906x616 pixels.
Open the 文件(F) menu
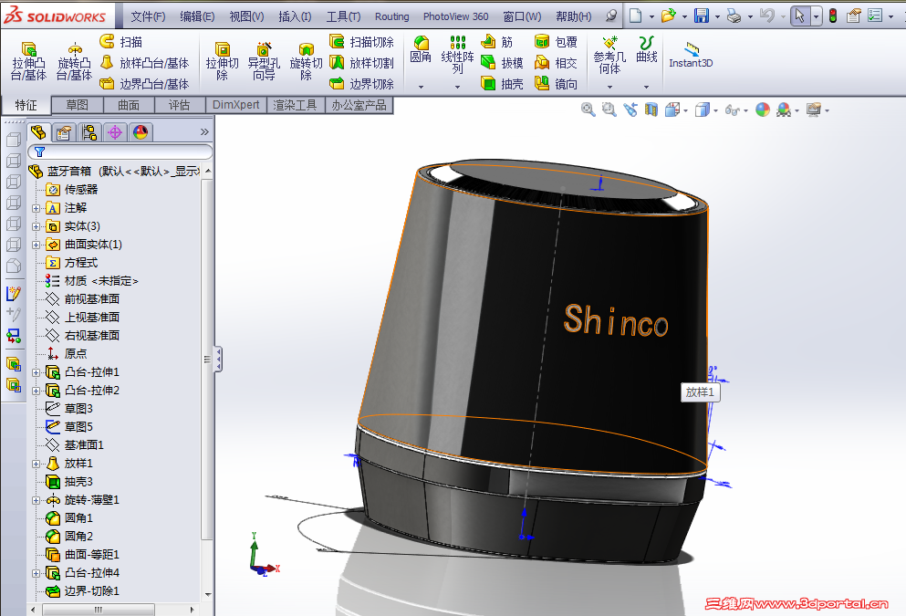148,16
